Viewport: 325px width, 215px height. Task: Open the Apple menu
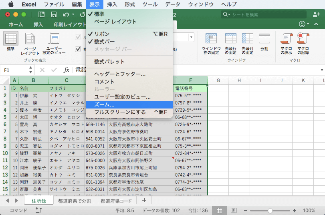click(x=11, y=4)
